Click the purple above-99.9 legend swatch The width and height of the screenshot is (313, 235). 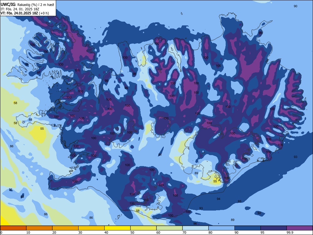pyautogui.click(x=300, y=228)
